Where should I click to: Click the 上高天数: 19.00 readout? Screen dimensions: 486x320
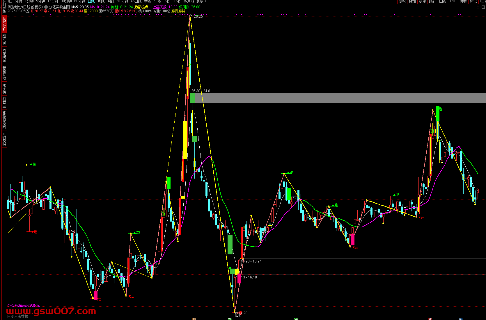[x=165, y=7]
